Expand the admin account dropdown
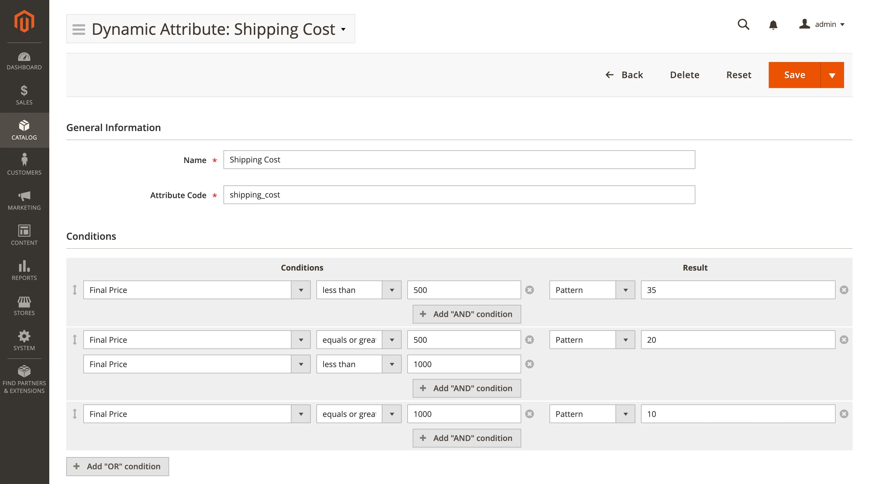This screenshot has height=484, width=869. (822, 25)
